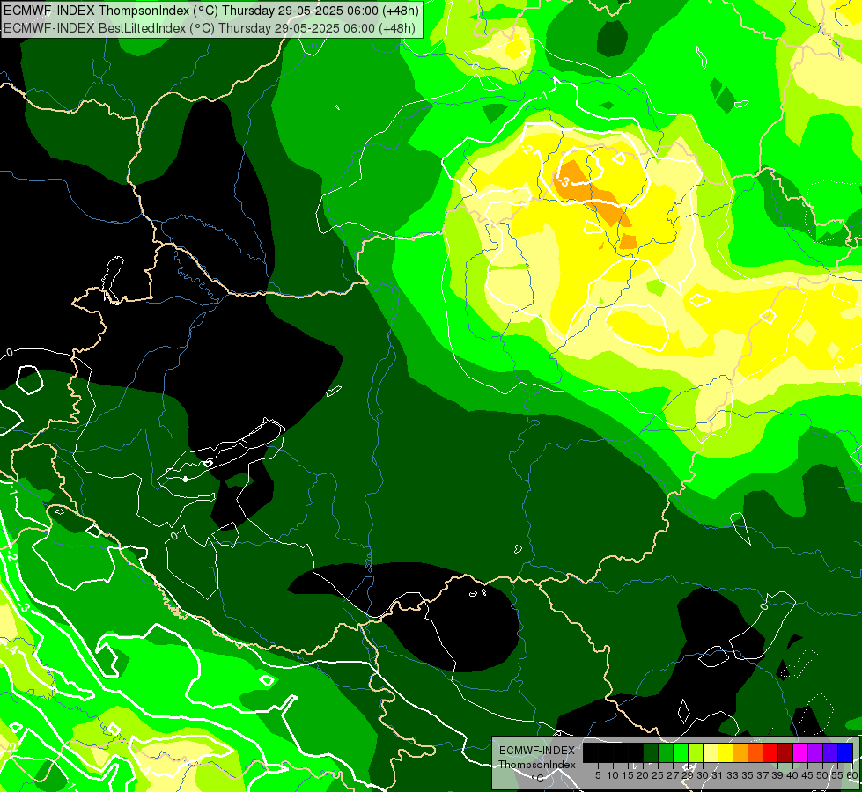Click the legend tick value '5'

click(598, 775)
